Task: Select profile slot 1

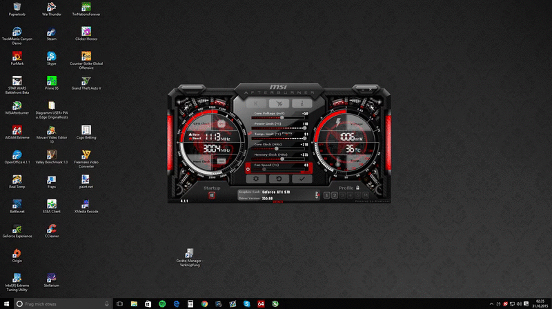Action: click(x=326, y=195)
